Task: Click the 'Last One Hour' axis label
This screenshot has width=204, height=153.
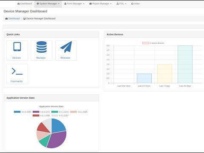Action: tap(124, 86)
